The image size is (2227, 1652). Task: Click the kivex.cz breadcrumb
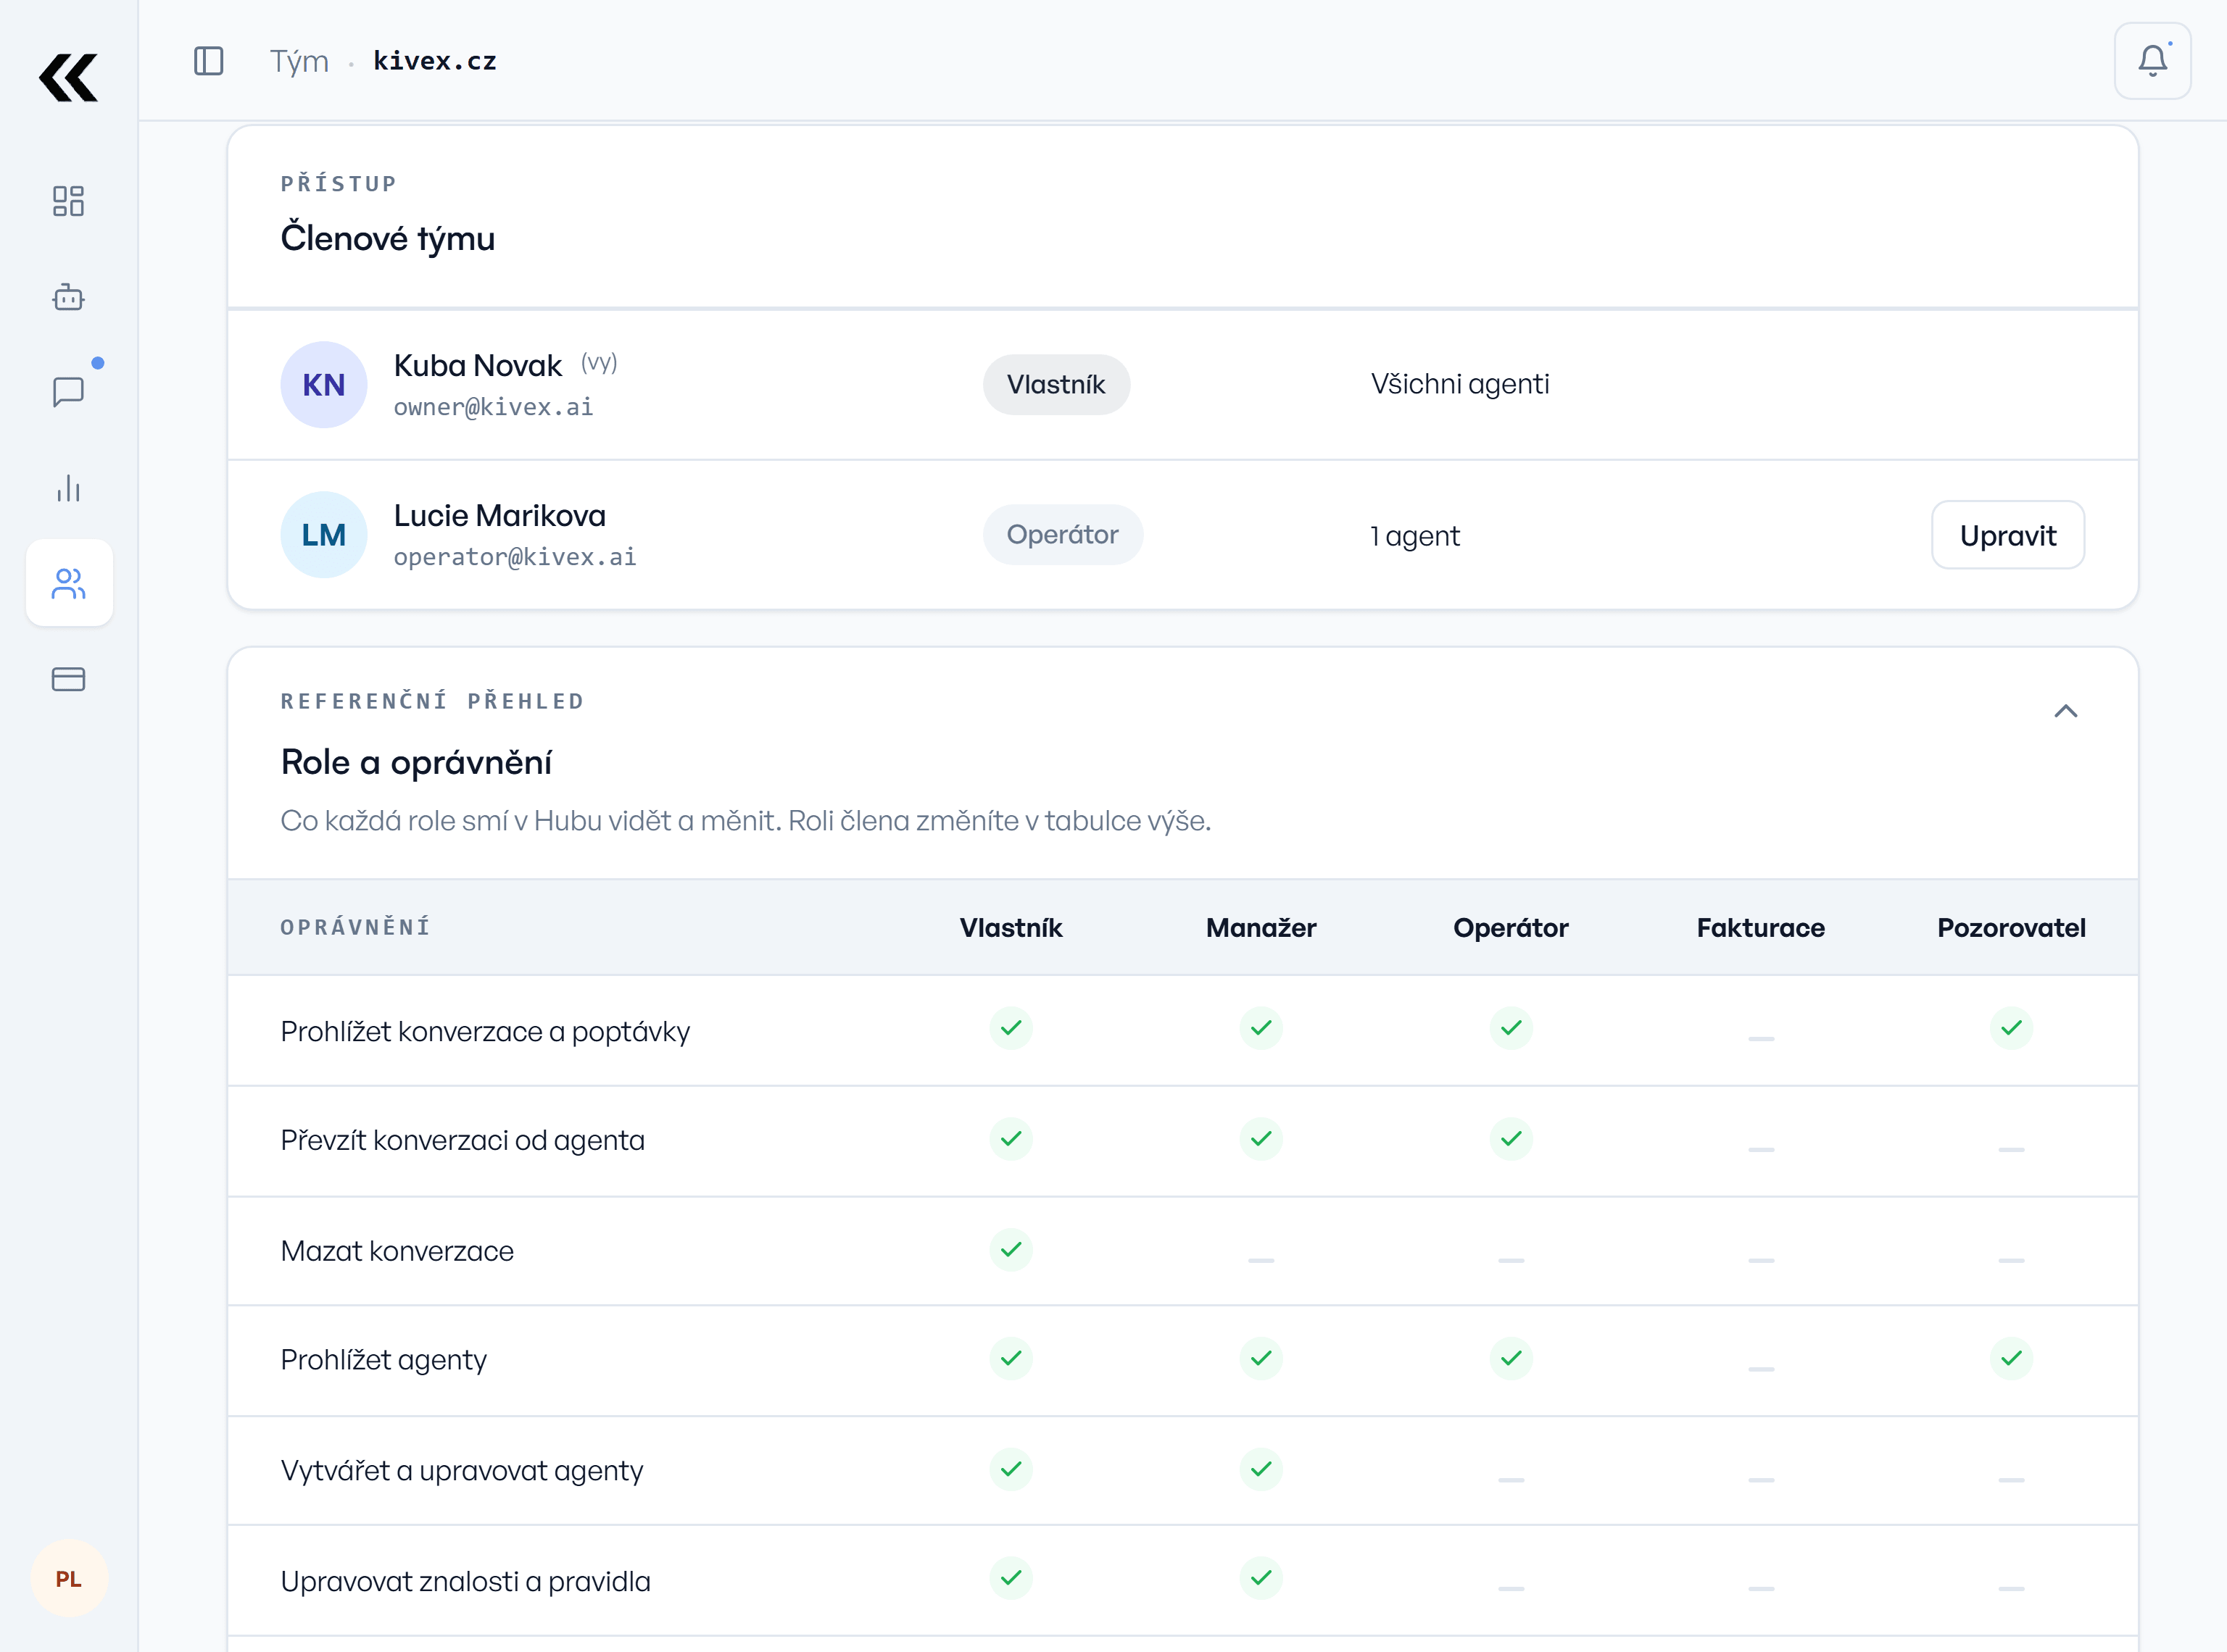point(435,61)
